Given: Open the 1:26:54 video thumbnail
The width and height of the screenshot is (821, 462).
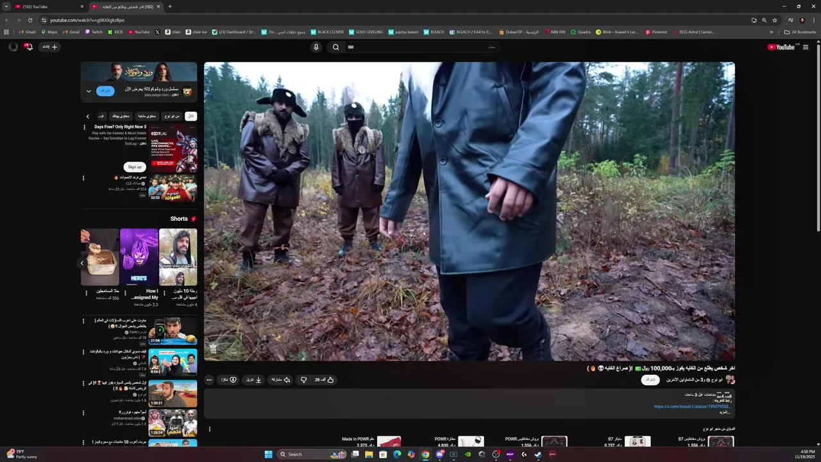Looking at the screenshot, I should (173, 424).
